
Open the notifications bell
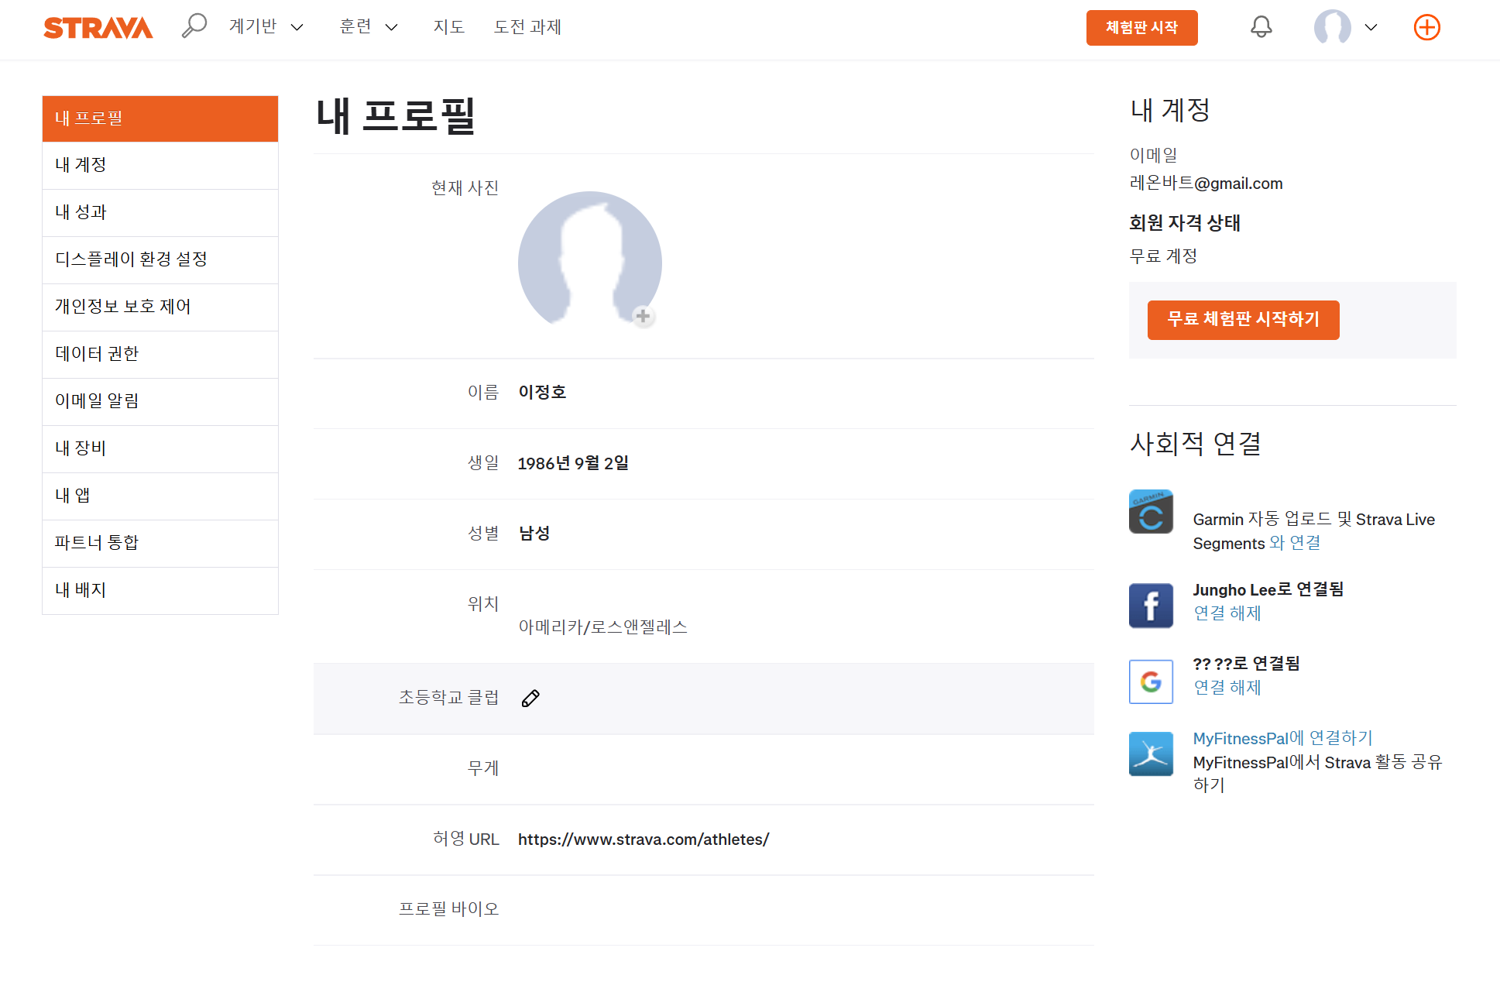(x=1261, y=27)
